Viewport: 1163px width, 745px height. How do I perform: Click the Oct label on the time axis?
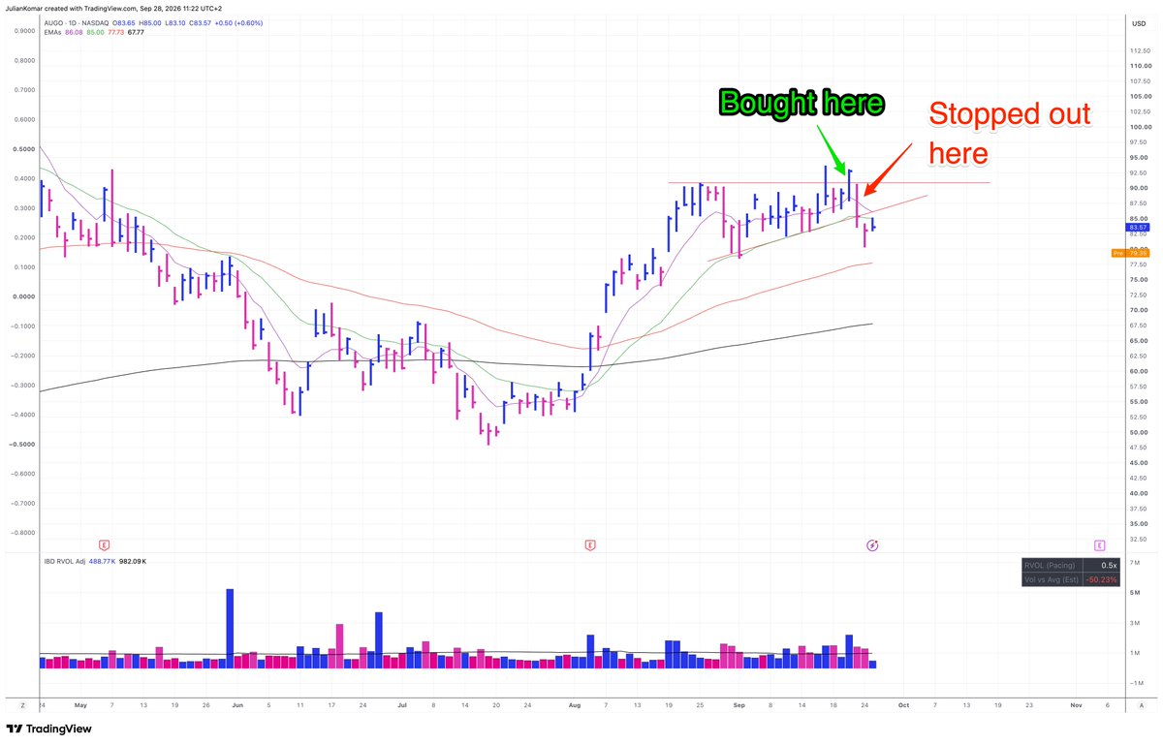tap(901, 706)
